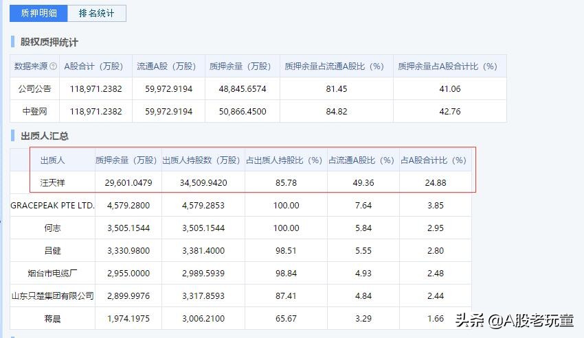The image size is (584, 338).
Task: Click 烟台市电缆厂 in pledgor list
Action: [x=52, y=273]
